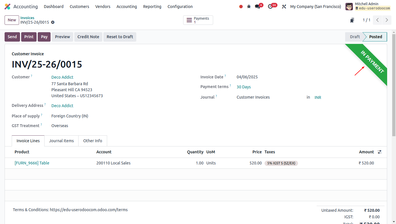Select the 5% IGST S tax badge
Image resolution: width=396 pixels, height=224 pixels.
281,163
